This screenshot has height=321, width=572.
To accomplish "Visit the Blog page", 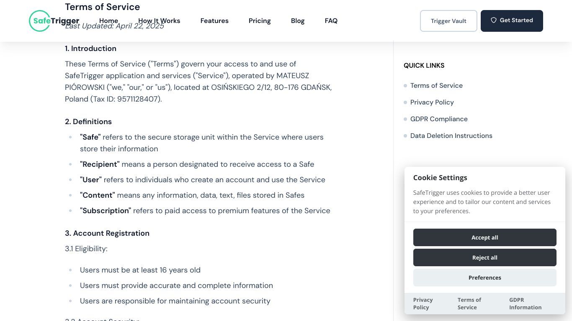I will coord(298,21).
